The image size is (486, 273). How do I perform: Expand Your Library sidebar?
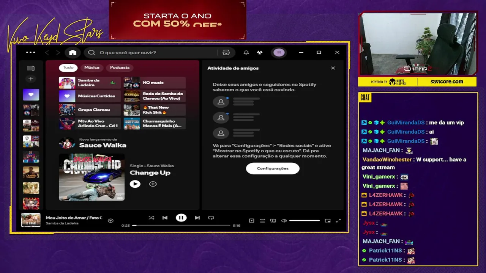click(31, 68)
